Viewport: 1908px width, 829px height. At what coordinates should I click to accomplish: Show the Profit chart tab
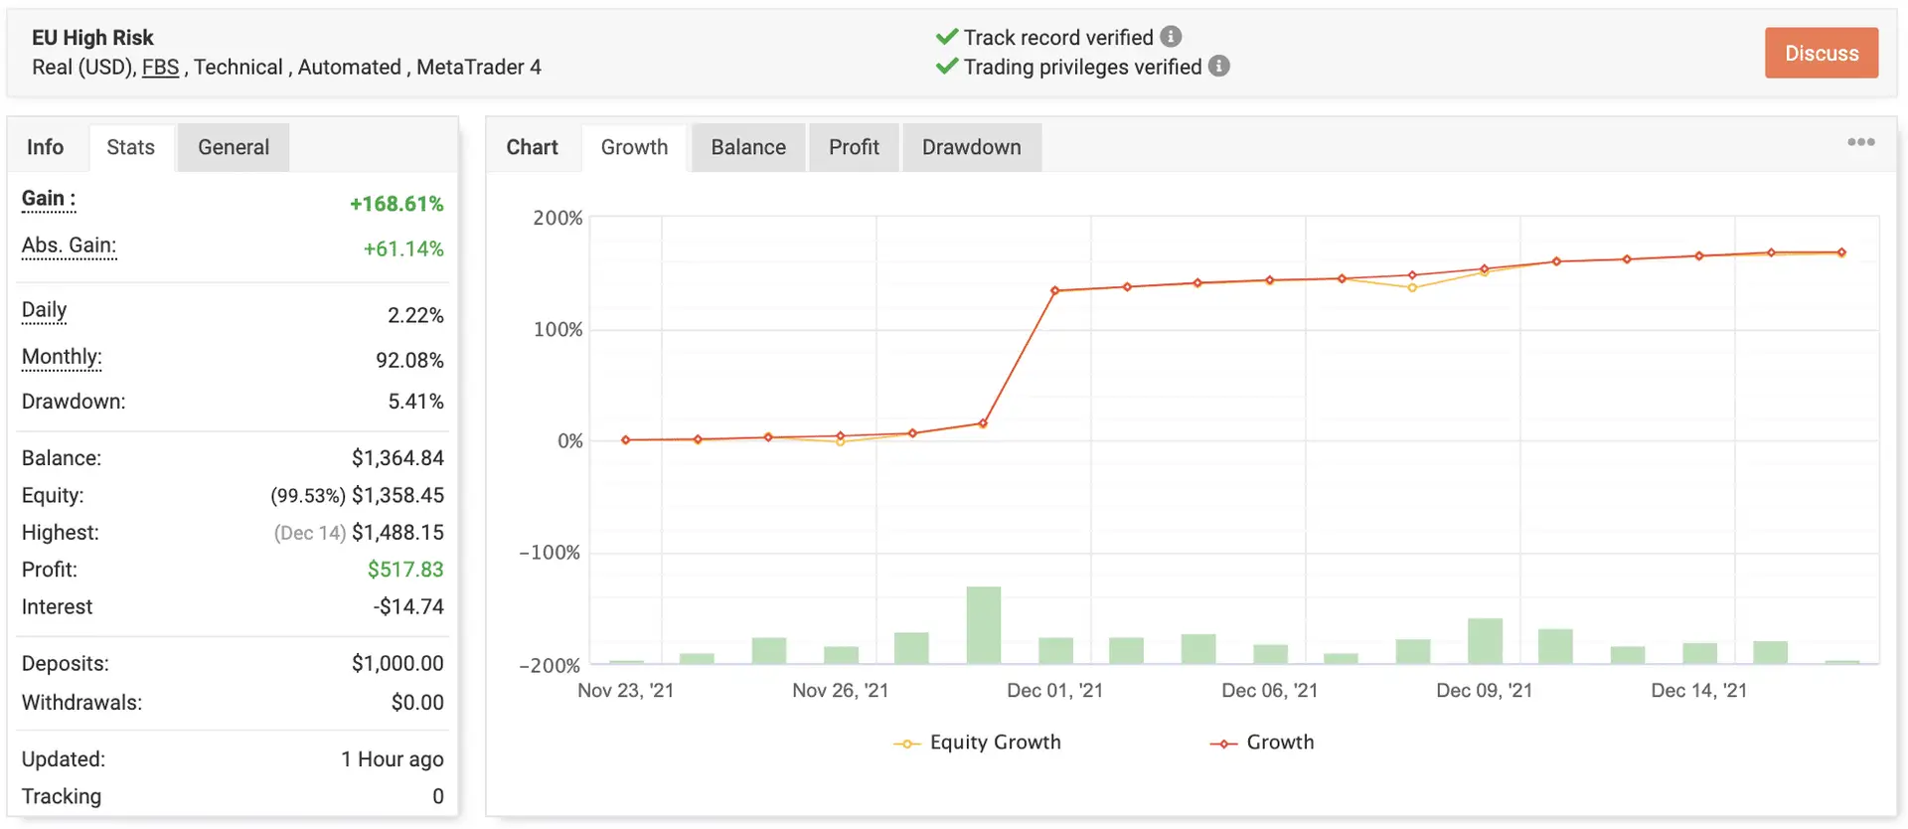854,147
